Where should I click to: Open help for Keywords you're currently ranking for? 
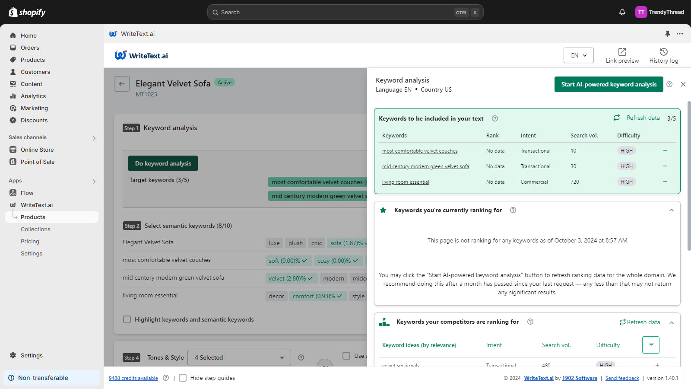click(x=513, y=210)
